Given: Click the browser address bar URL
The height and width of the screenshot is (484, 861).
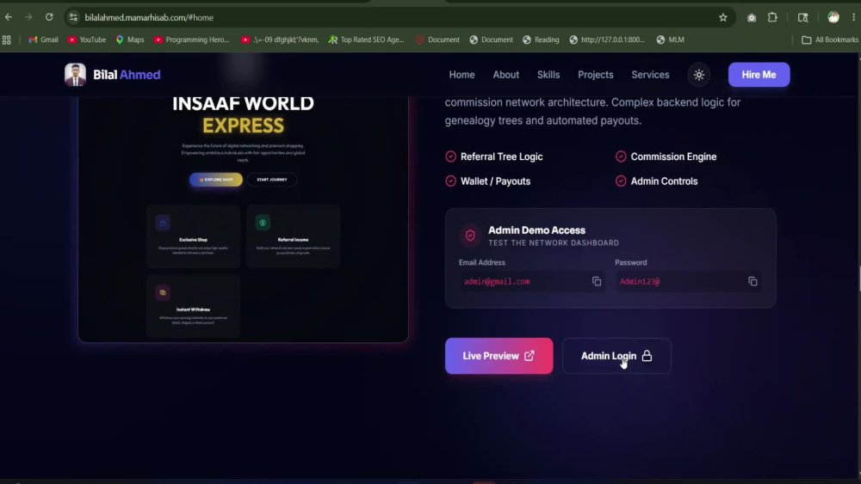Looking at the screenshot, I should pyautogui.click(x=149, y=17).
